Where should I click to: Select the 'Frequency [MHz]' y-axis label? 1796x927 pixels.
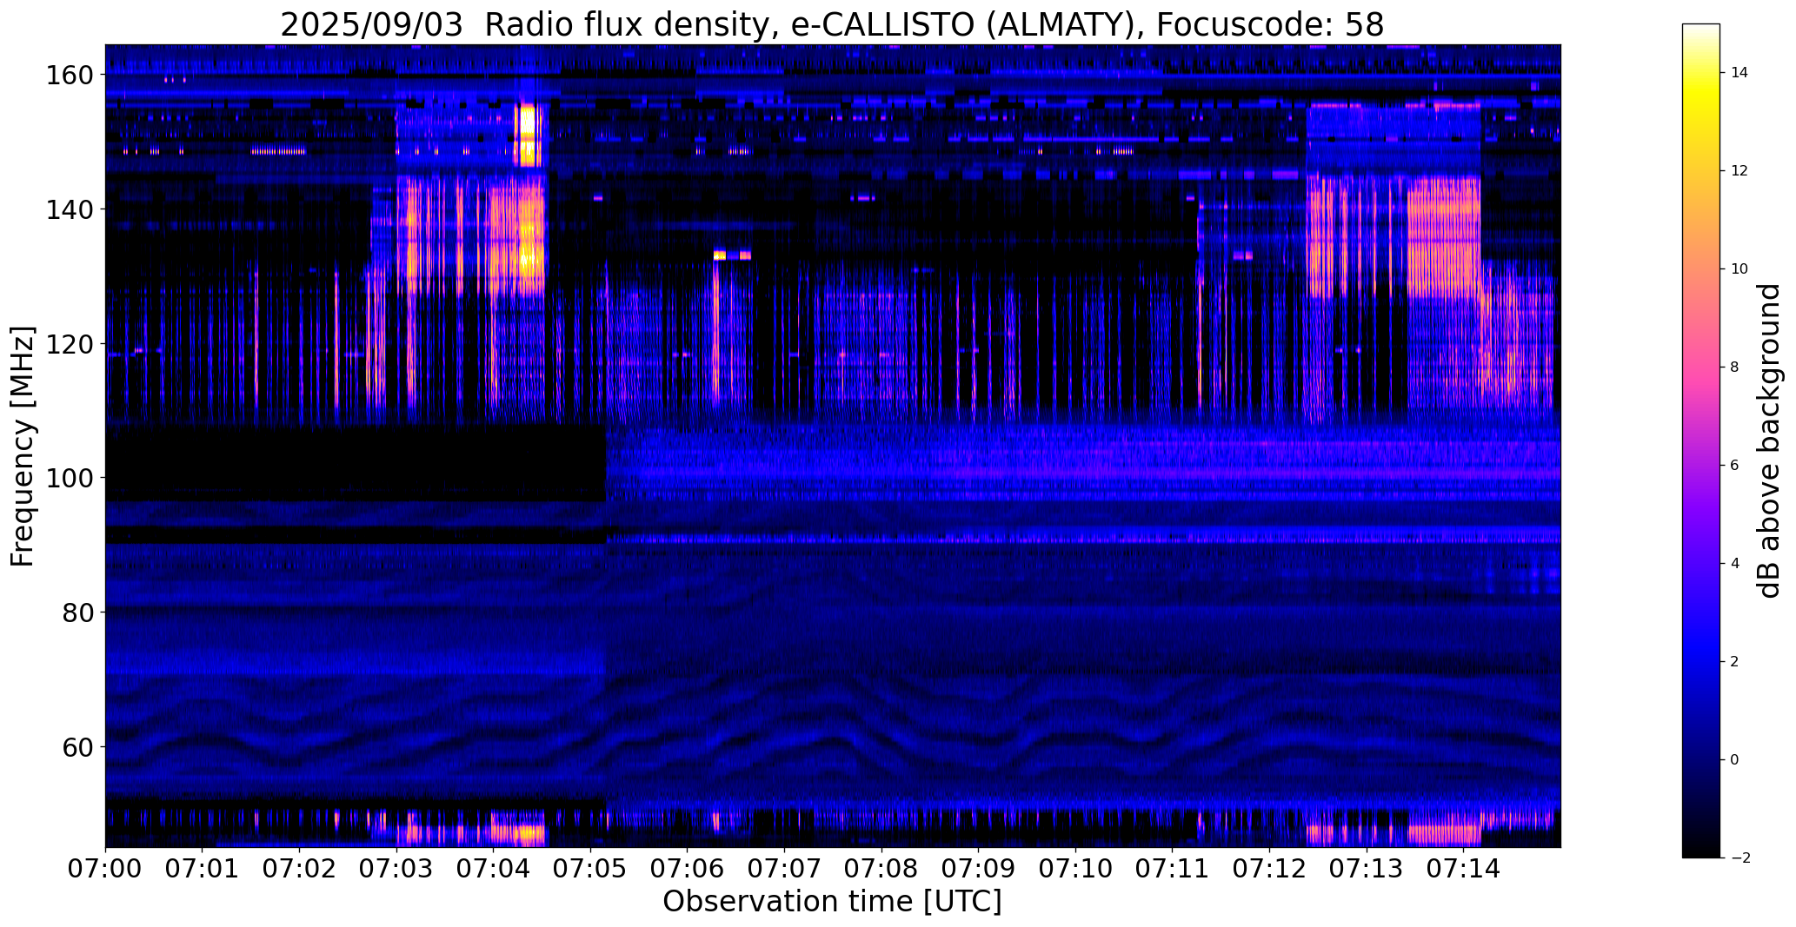point(23,447)
